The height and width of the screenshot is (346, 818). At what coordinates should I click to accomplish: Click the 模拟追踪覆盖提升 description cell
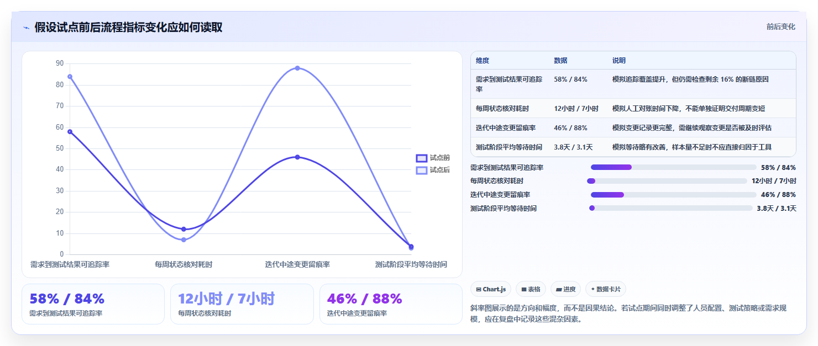[x=690, y=79]
